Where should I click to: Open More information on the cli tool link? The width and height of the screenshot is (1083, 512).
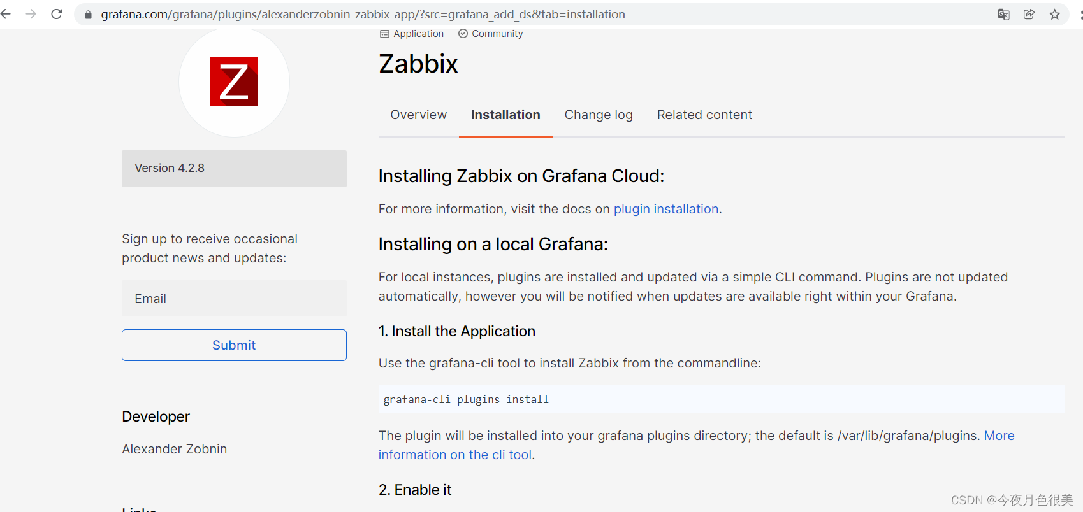[x=697, y=445]
